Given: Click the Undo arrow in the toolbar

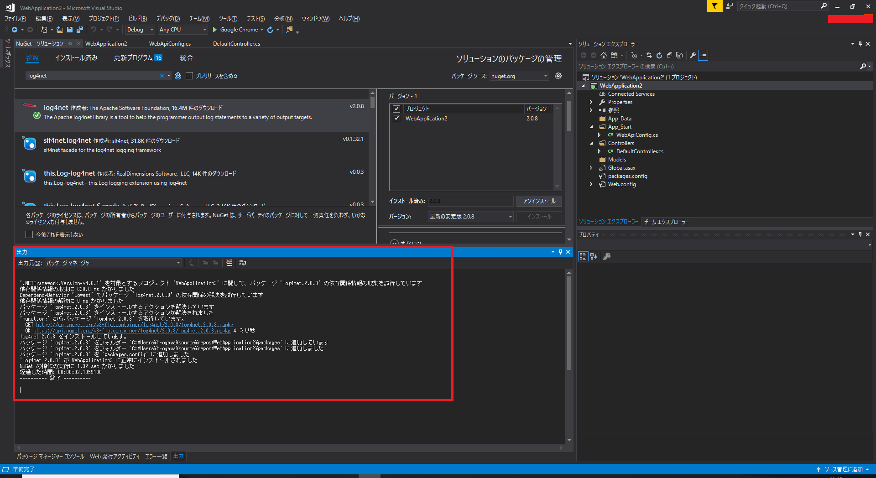Looking at the screenshot, I should tap(94, 30).
